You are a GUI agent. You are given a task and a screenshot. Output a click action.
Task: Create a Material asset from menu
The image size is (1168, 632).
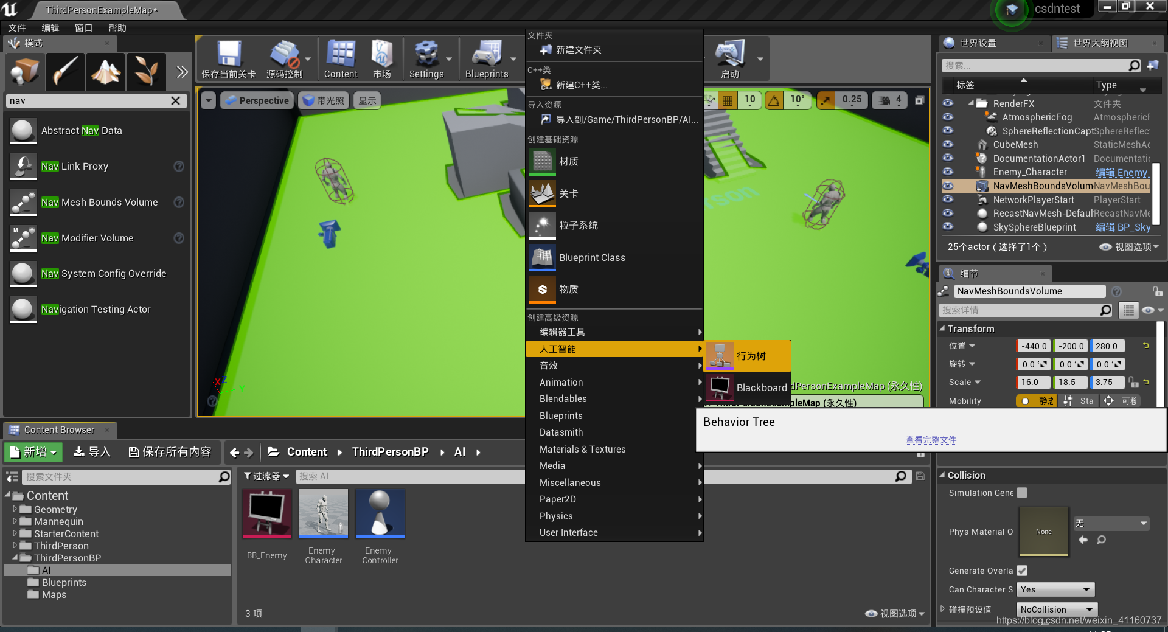614,161
